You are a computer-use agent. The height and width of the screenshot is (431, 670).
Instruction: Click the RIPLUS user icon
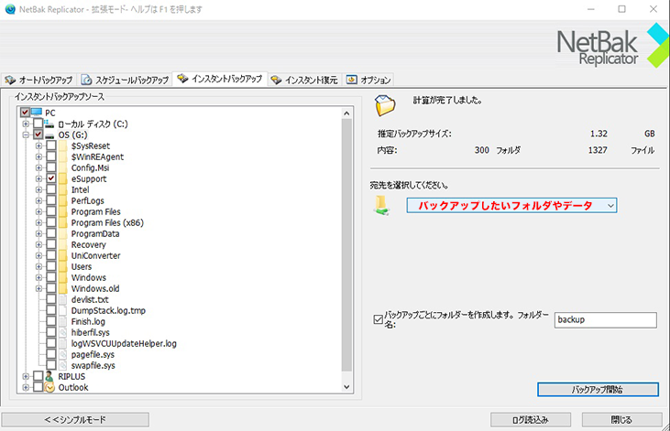pyautogui.click(x=49, y=376)
